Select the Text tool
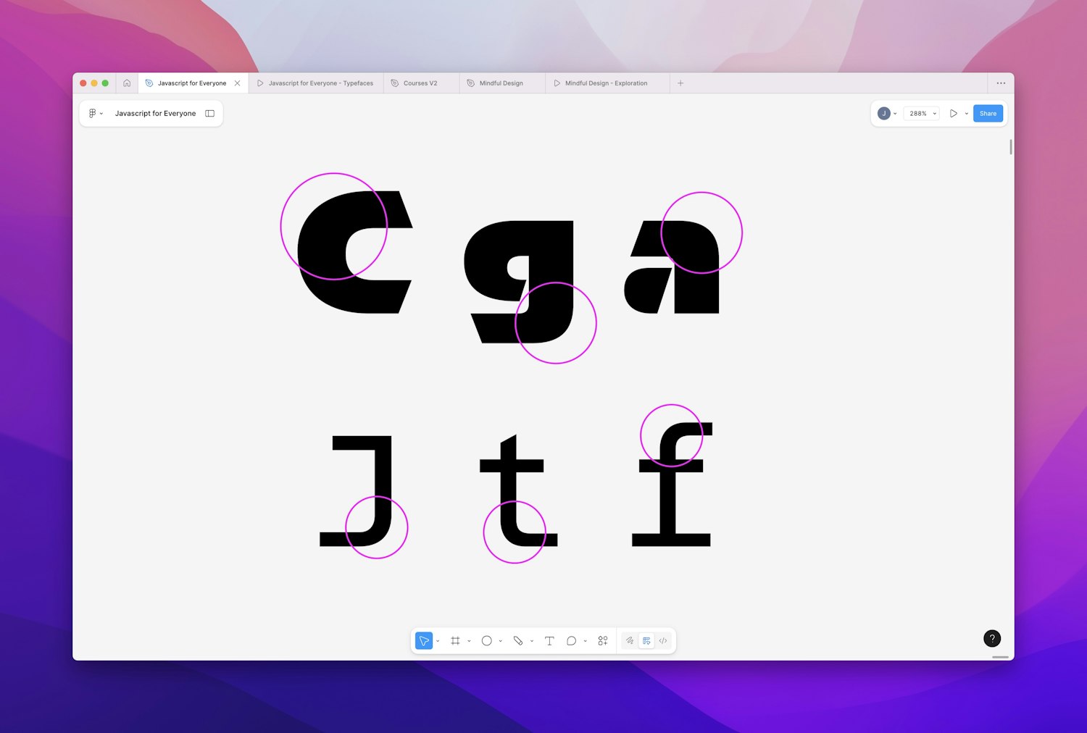This screenshot has height=733, width=1087. (549, 640)
